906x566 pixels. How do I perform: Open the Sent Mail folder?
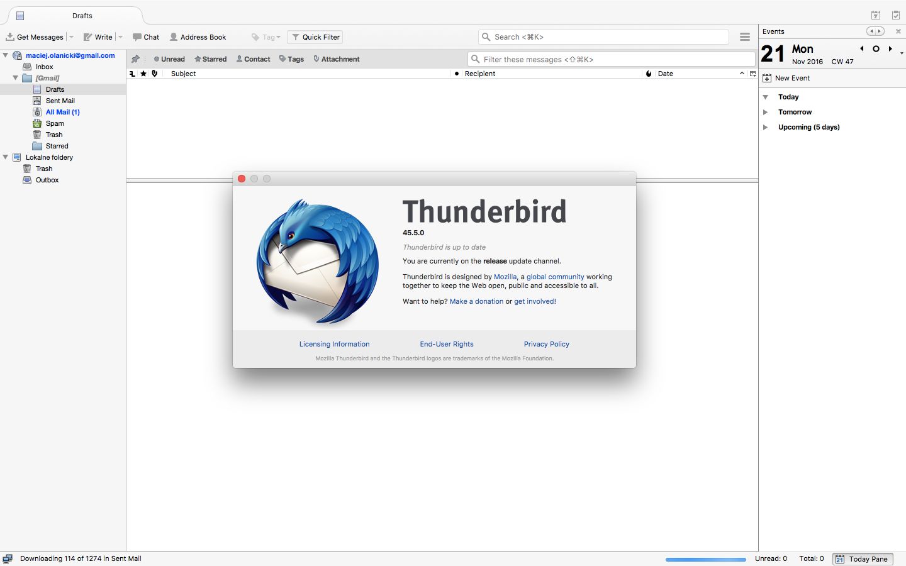(x=60, y=101)
